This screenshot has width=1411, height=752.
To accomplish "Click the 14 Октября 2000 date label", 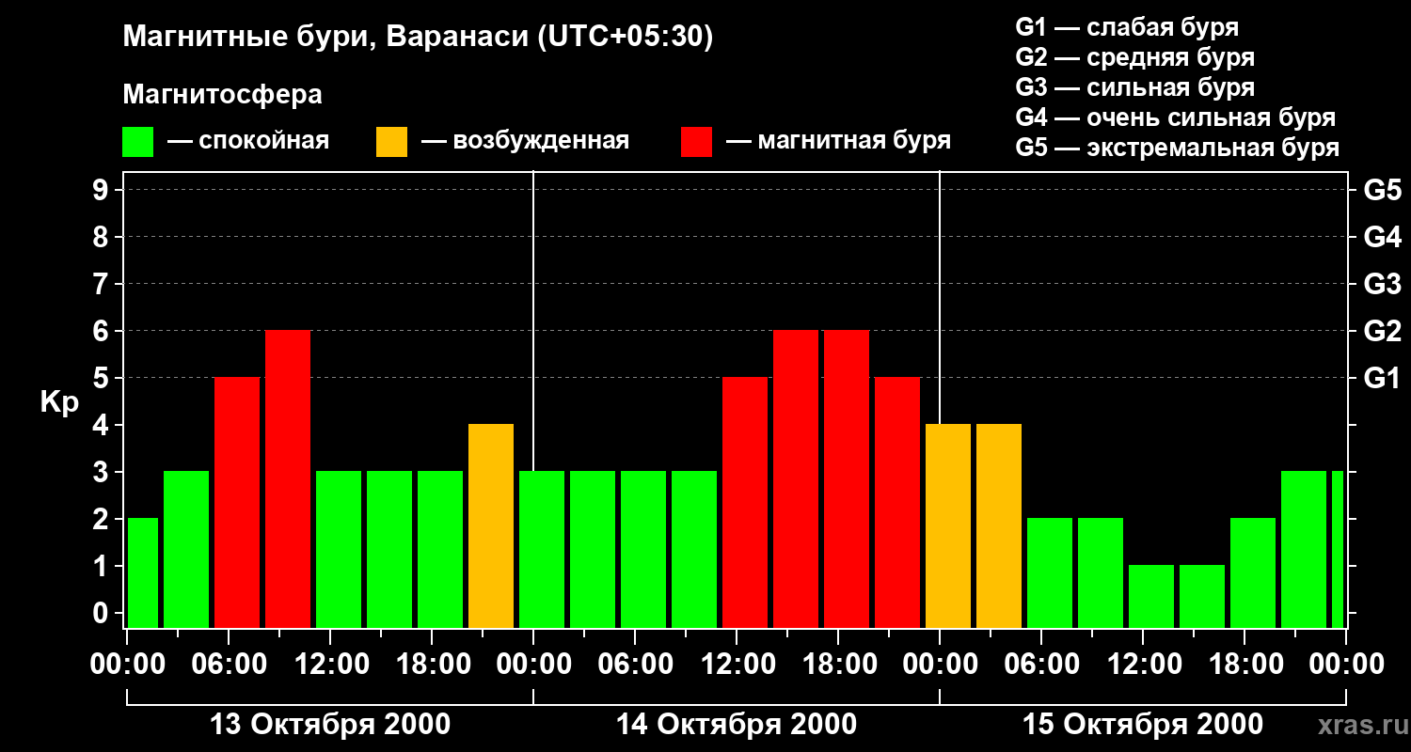I will [x=737, y=725].
